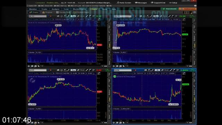The image size is (222, 125).
Task: Click the share table icon in OGEN toolbar
Action: click(146, 70)
